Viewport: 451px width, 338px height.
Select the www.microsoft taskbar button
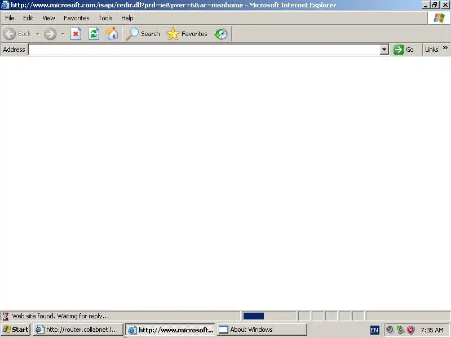tap(170, 330)
